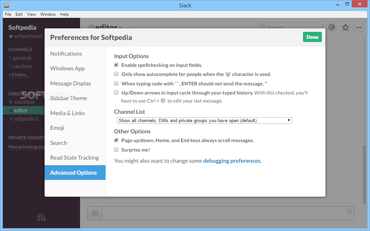Open the emoji picker smiley icon
Viewport: 370px width, 231px height.
tap(349, 211)
